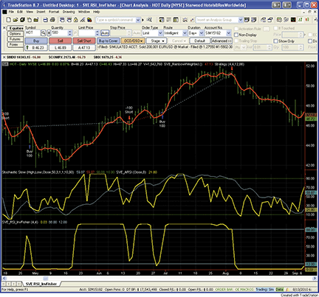Select the SVE RSI_InvFisher workspace tab
319x297 pixels.
41,284
